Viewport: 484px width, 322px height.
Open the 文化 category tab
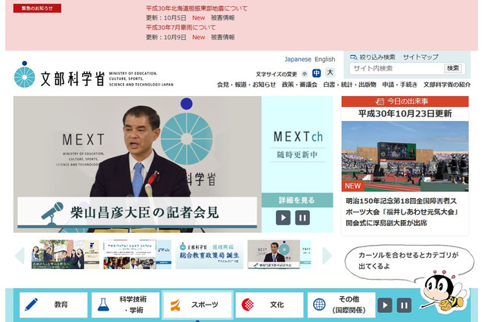(269, 305)
